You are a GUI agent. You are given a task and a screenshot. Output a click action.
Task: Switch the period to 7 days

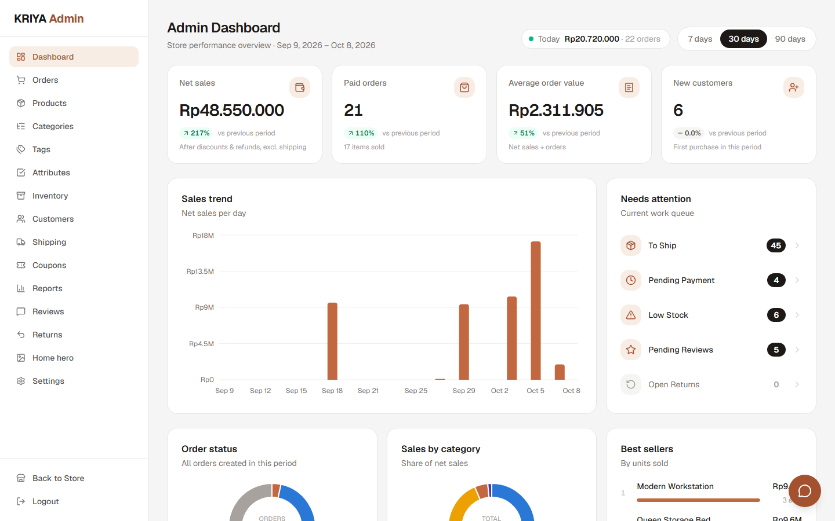point(700,39)
